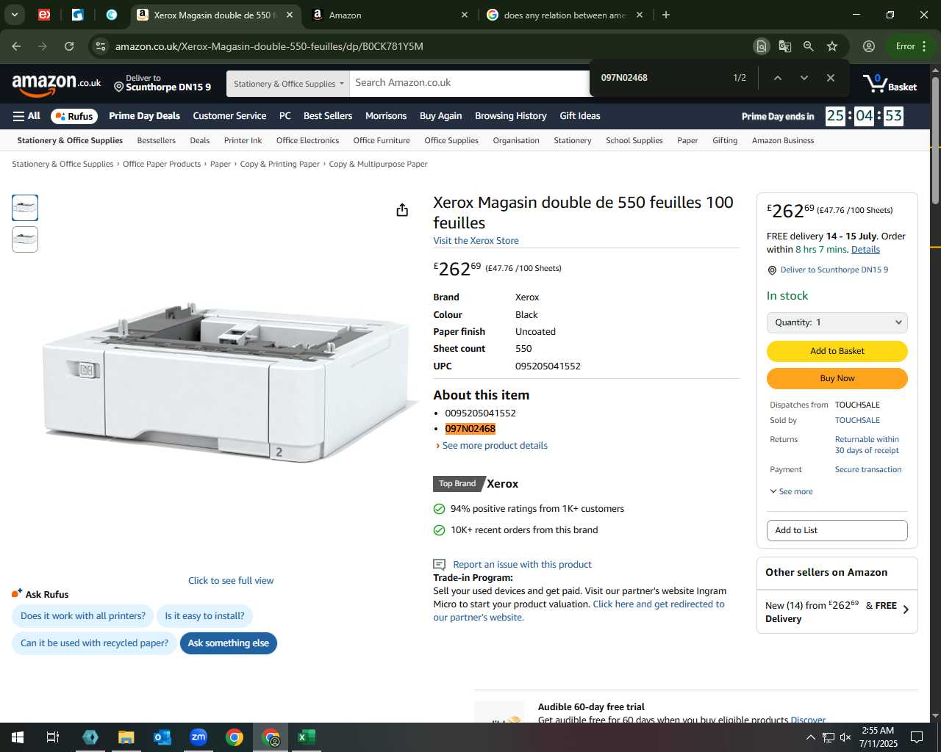The width and height of the screenshot is (941, 752).
Task: Click Report an issue with this product
Action: click(522, 565)
